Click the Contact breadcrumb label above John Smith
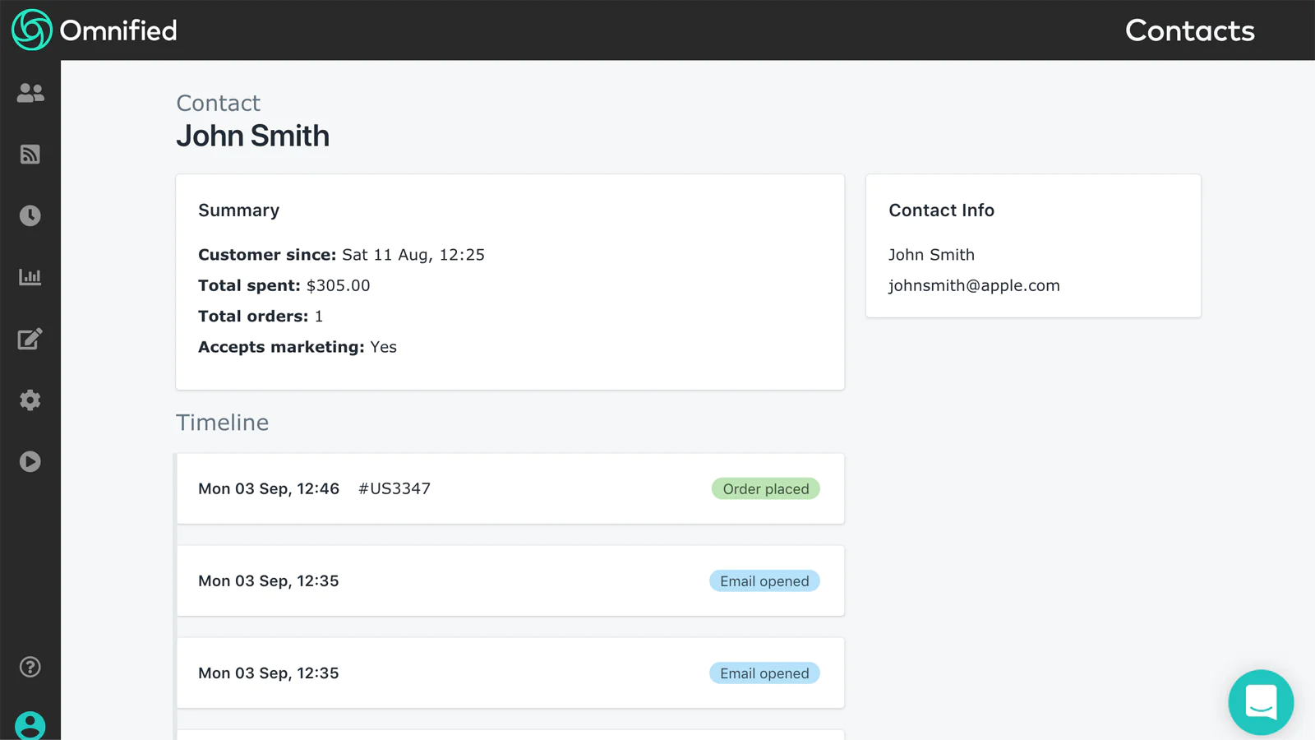The width and height of the screenshot is (1315, 740). coord(218,103)
